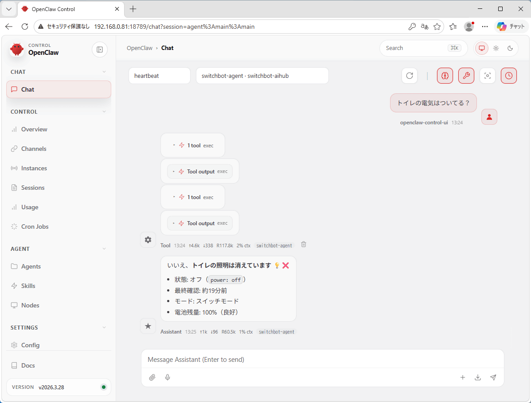This screenshot has height=403, width=531.
Task: Start a new session with the plus icon
Action: [463, 377]
